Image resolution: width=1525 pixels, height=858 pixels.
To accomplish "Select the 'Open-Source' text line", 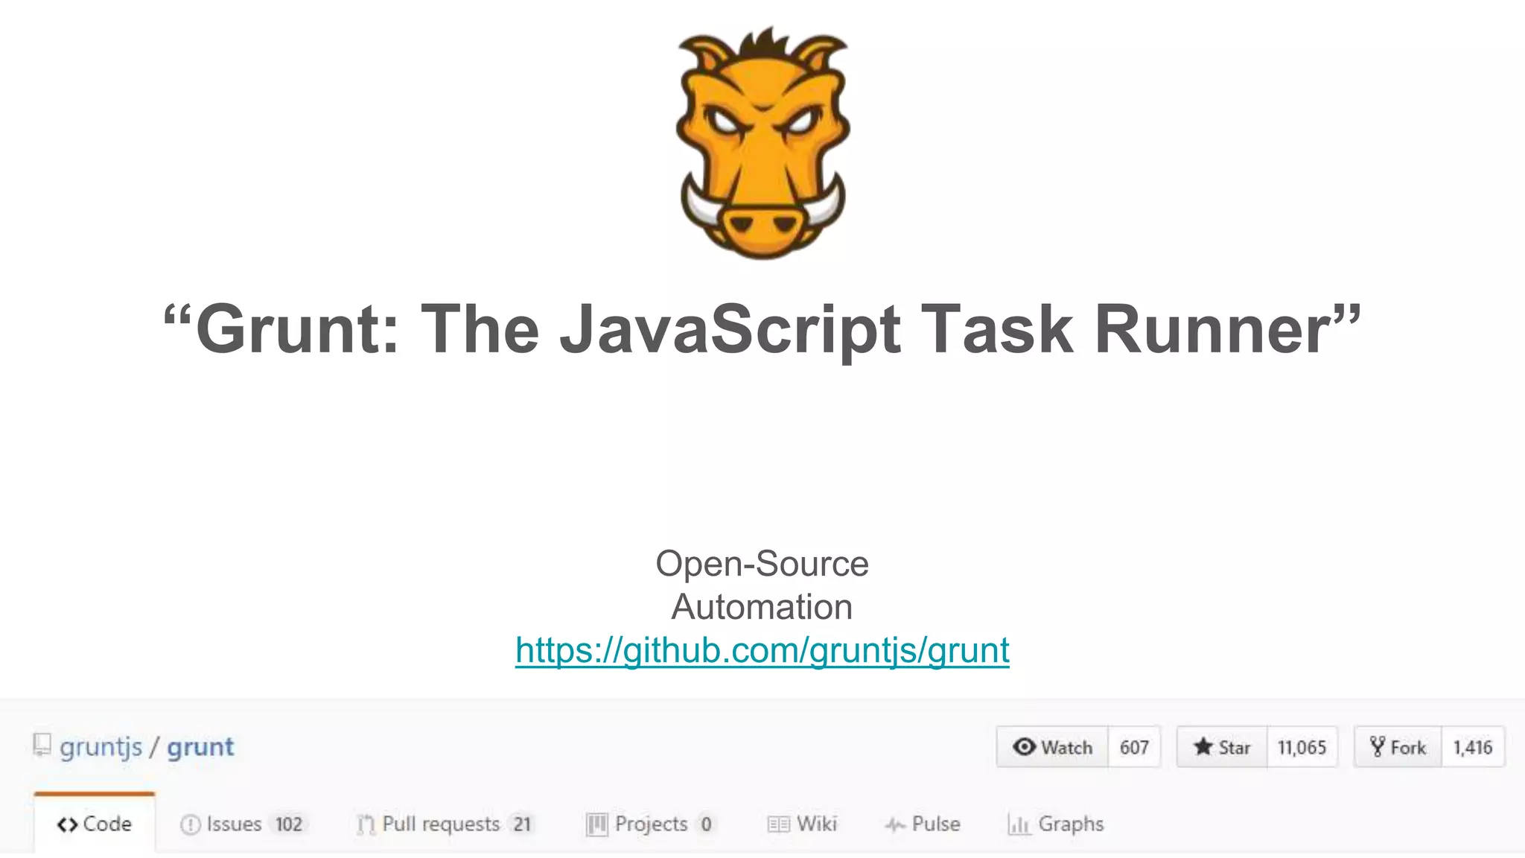I will [762, 564].
